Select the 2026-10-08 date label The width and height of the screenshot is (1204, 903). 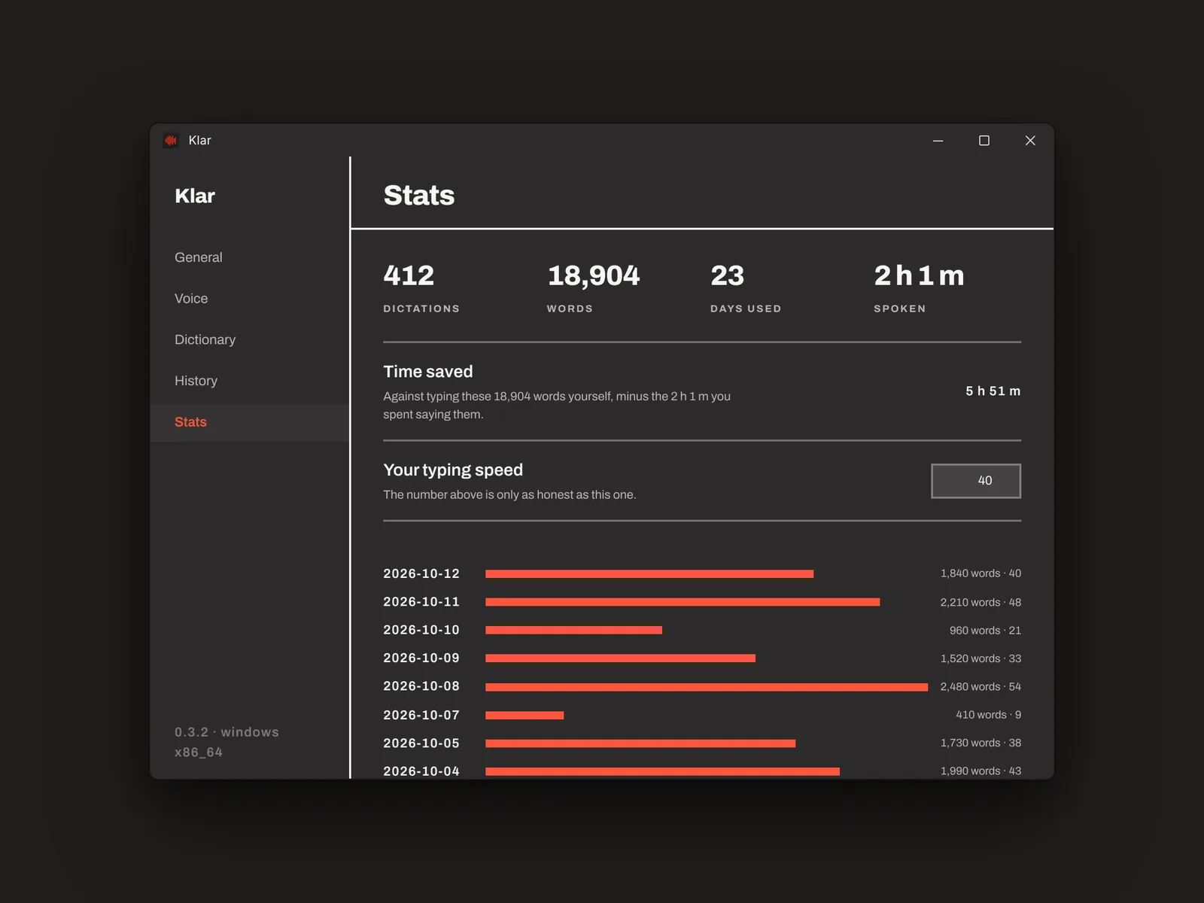click(421, 687)
